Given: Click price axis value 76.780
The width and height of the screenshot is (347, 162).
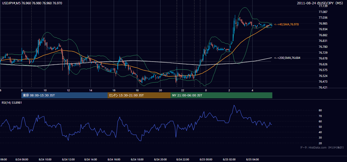Looking at the screenshot, I should click(x=323, y=47).
